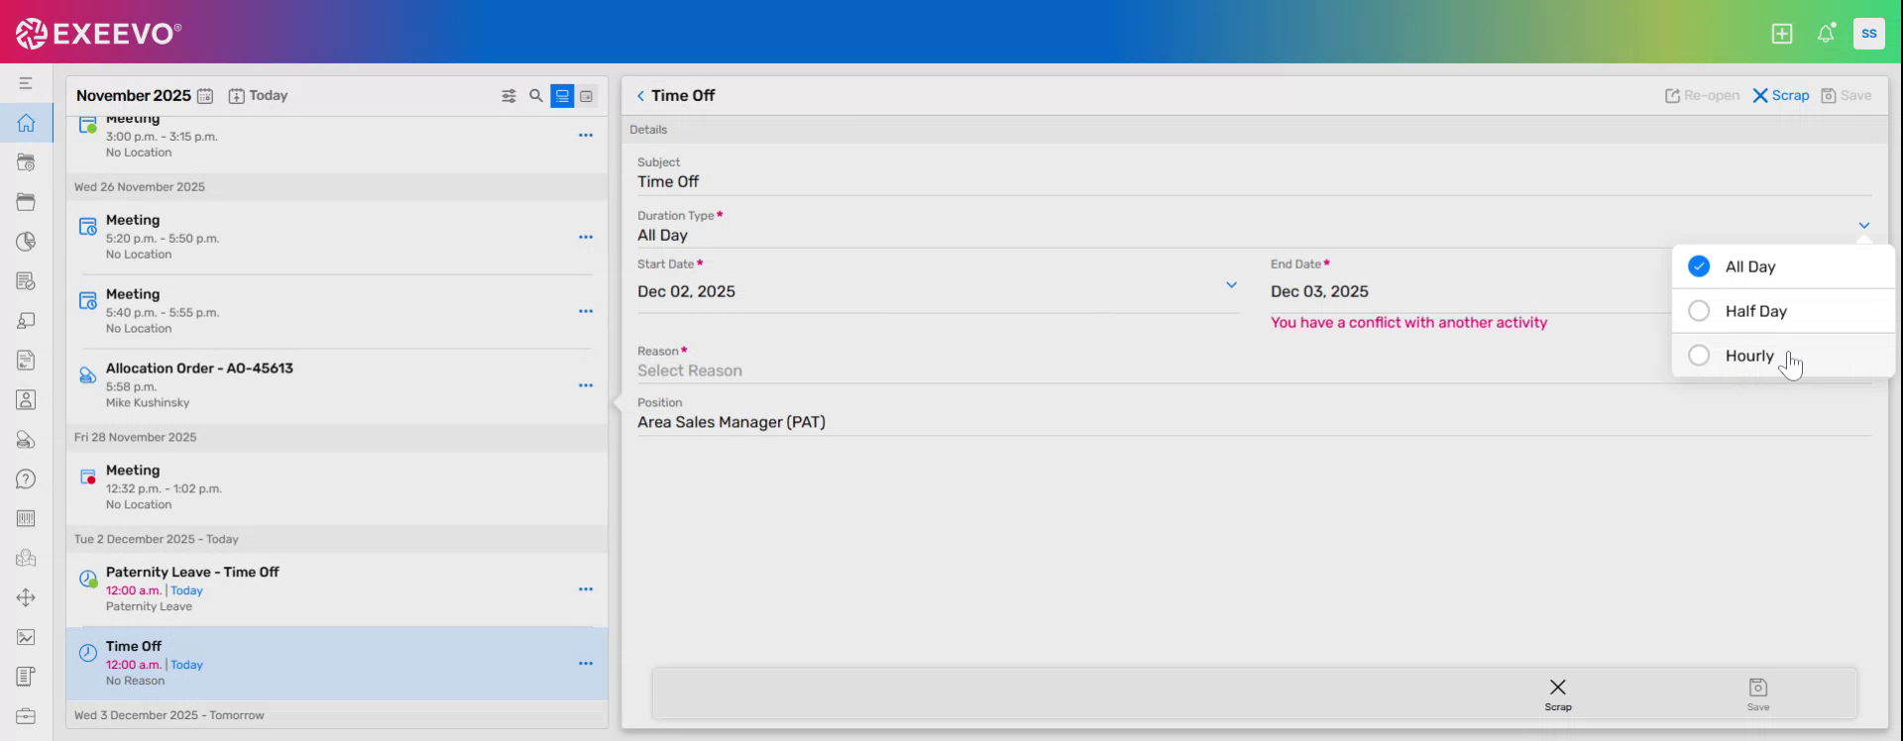
Task: Select the Time Off entry with No Reason
Action: pos(337,664)
